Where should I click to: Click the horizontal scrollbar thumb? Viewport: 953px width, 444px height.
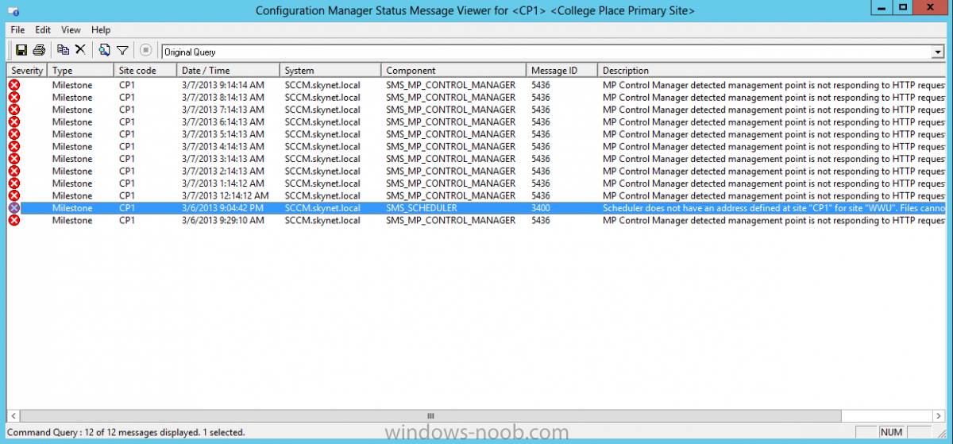[431, 415]
